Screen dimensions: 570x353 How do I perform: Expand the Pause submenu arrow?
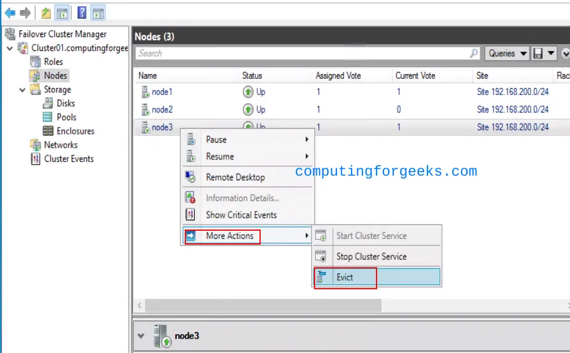307,139
